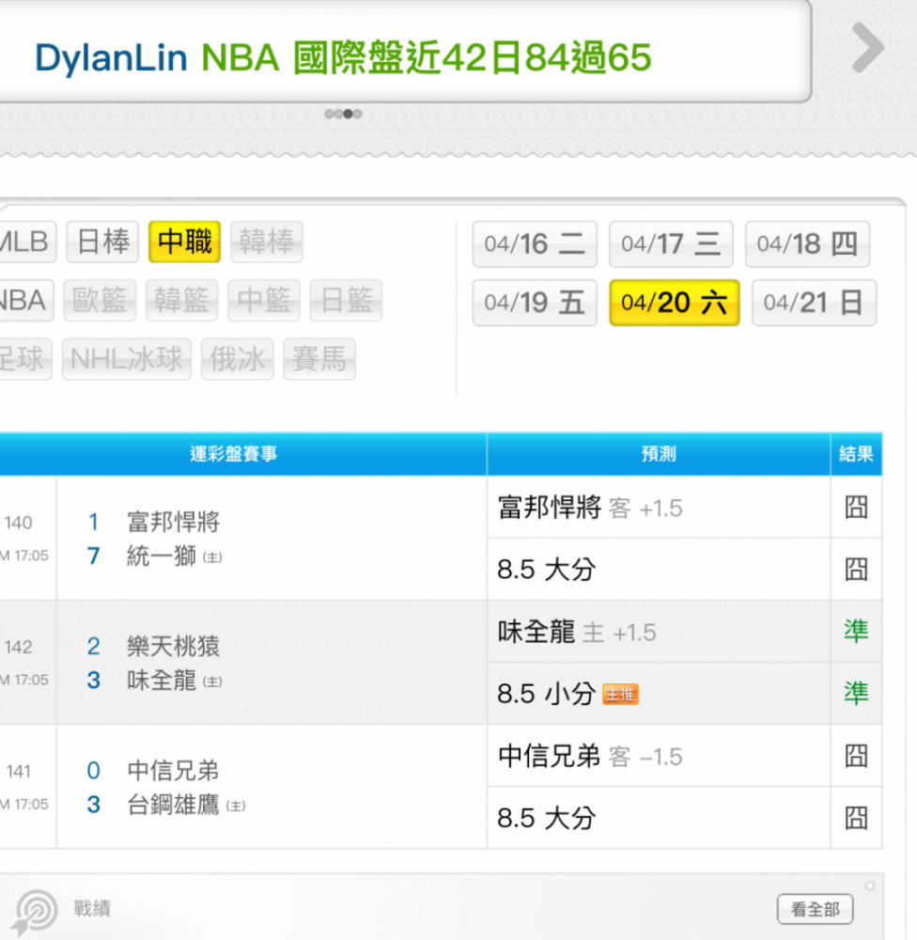Click the 看全部 button
917x940 pixels.
pyautogui.click(x=816, y=909)
